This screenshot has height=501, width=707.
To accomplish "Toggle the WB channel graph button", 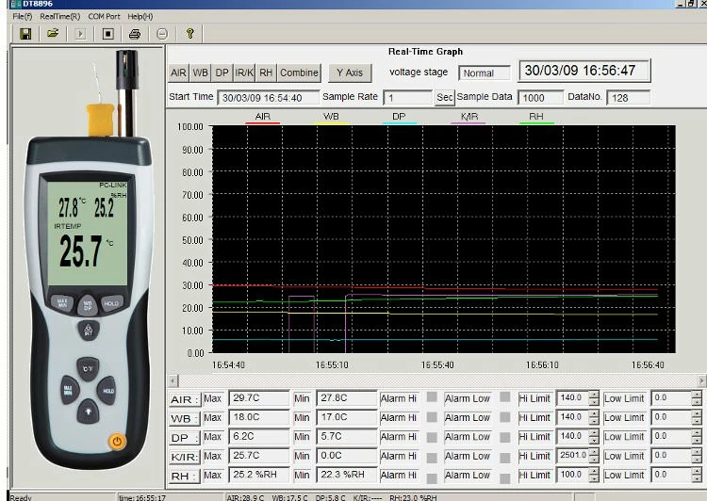I will pos(201,73).
